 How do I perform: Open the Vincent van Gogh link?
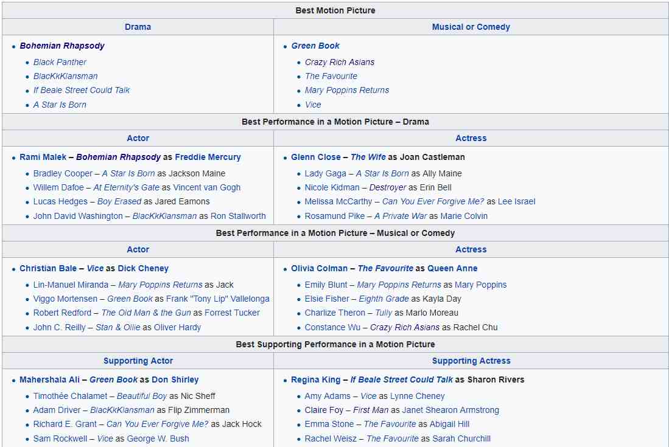click(207, 187)
